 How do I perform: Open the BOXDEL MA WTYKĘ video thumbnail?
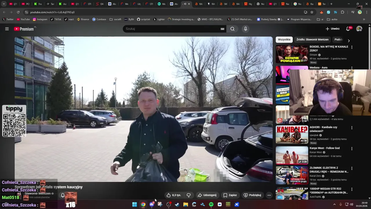click(x=292, y=54)
